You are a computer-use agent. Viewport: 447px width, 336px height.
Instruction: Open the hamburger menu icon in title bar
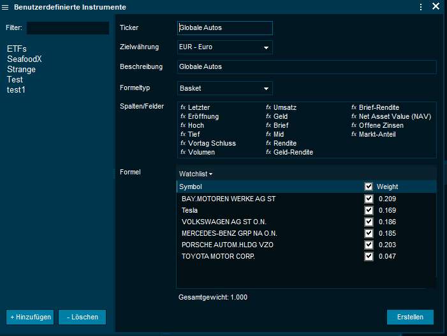[6, 7]
